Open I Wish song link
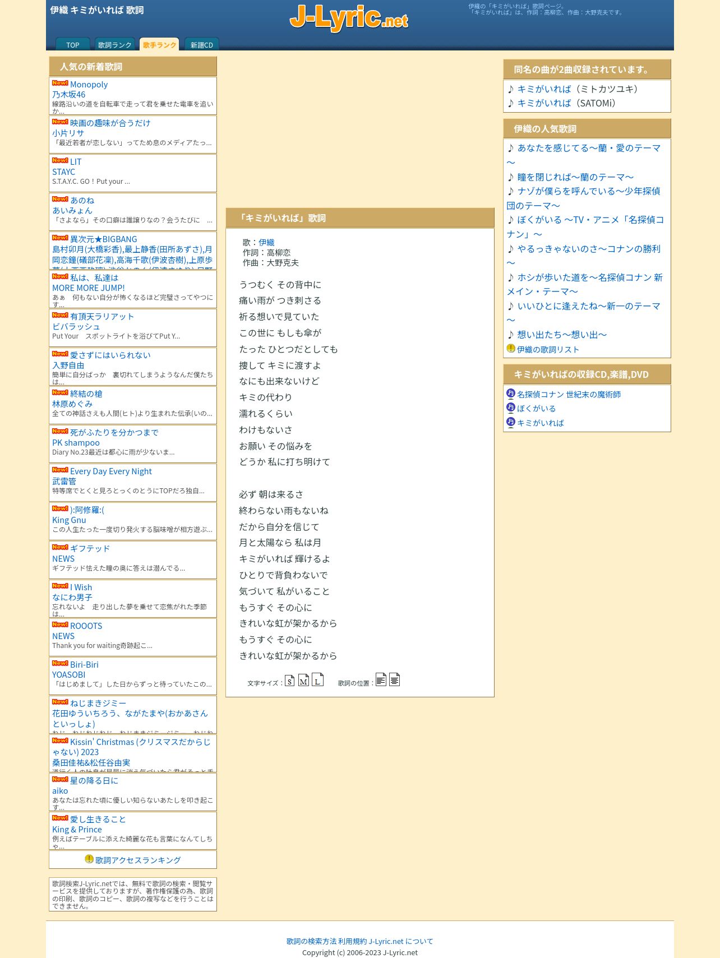The height and width of the screenshot is (958, 720). coord(81,587)
